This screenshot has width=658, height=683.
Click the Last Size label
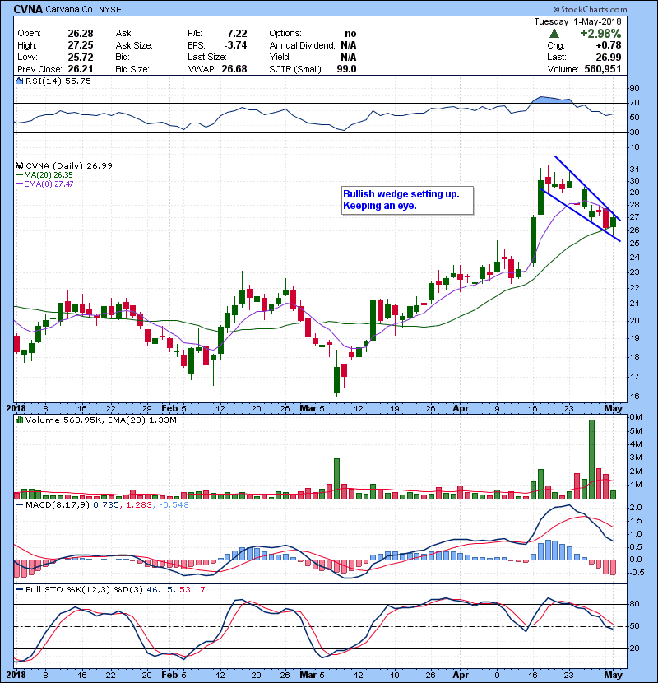coord(206,57)
